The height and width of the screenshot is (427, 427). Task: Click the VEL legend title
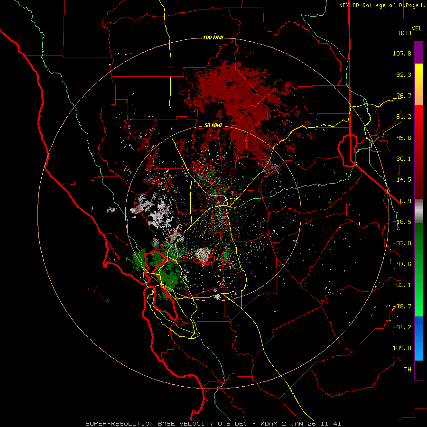(x=417, y=28)
